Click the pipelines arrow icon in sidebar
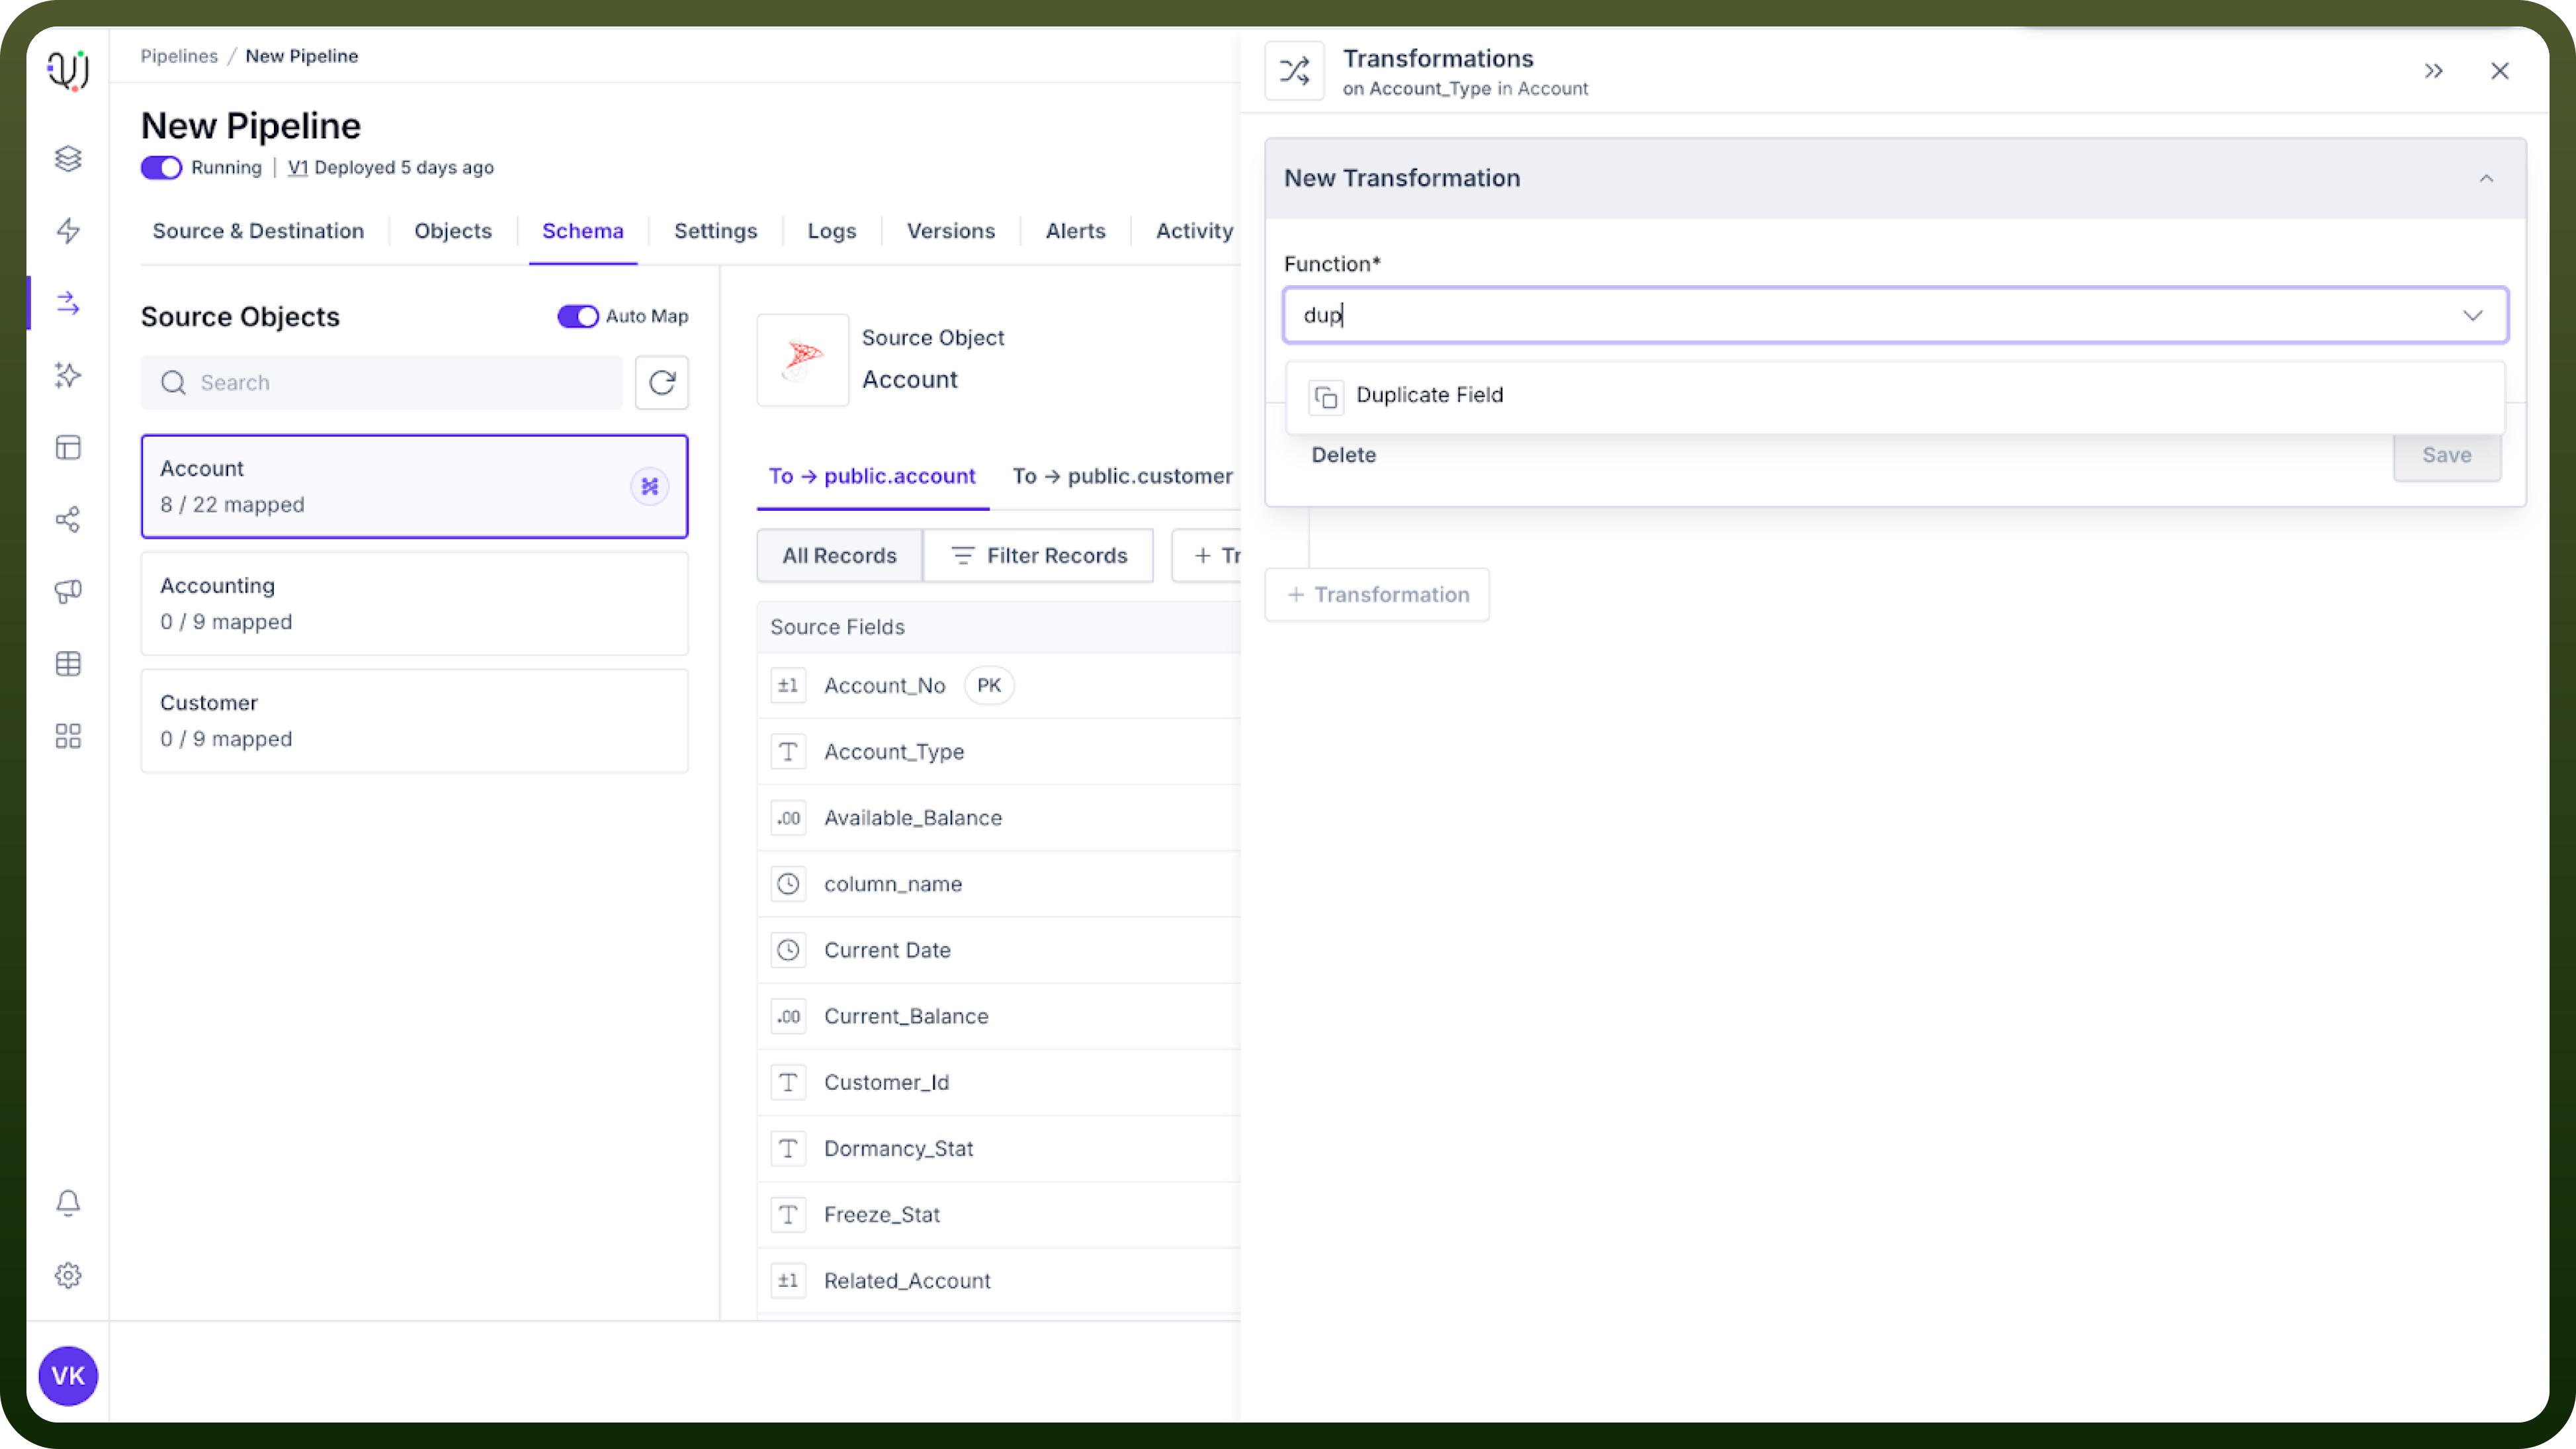The height and width of the screenshot is (1449, 2576). (68, 303)
